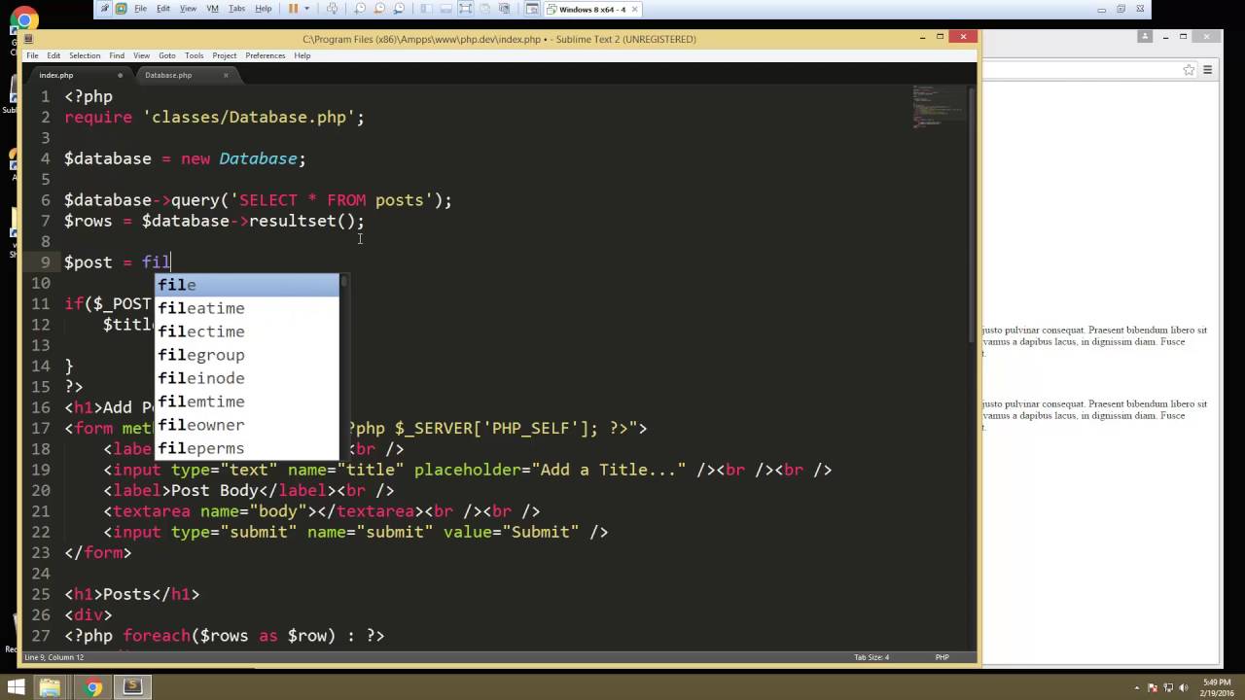Open Sublime Text Selection menu
Screen dimensions: 1245x700
click(85, 55)
